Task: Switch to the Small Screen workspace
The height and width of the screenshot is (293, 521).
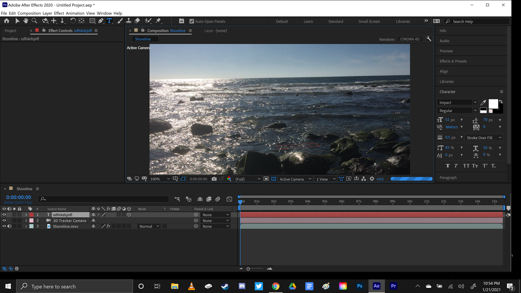Action: click(x=369, y=21)
